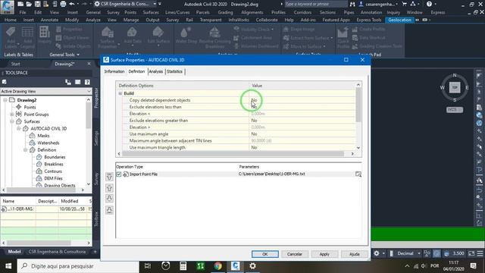Click the status bar gear settings icon

tap(377, 253)
